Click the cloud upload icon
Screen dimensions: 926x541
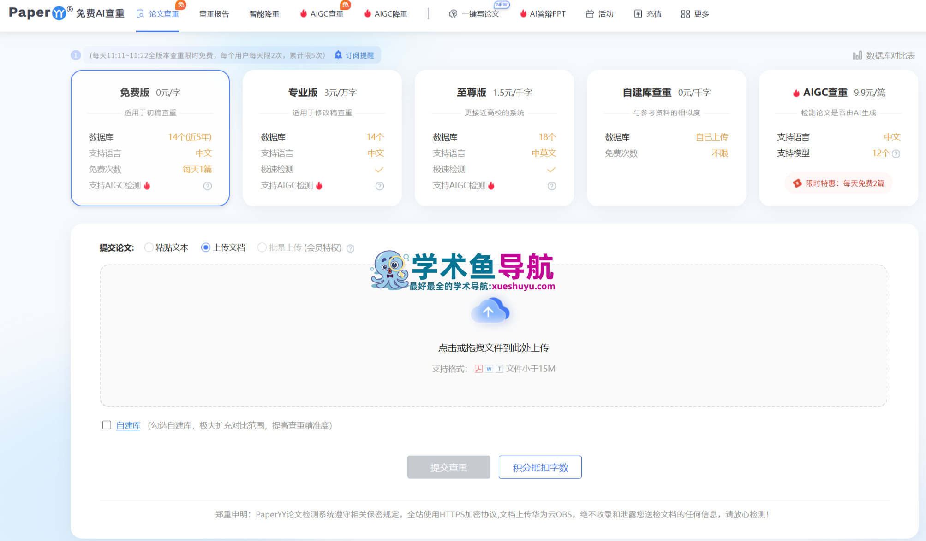(490, 311)
